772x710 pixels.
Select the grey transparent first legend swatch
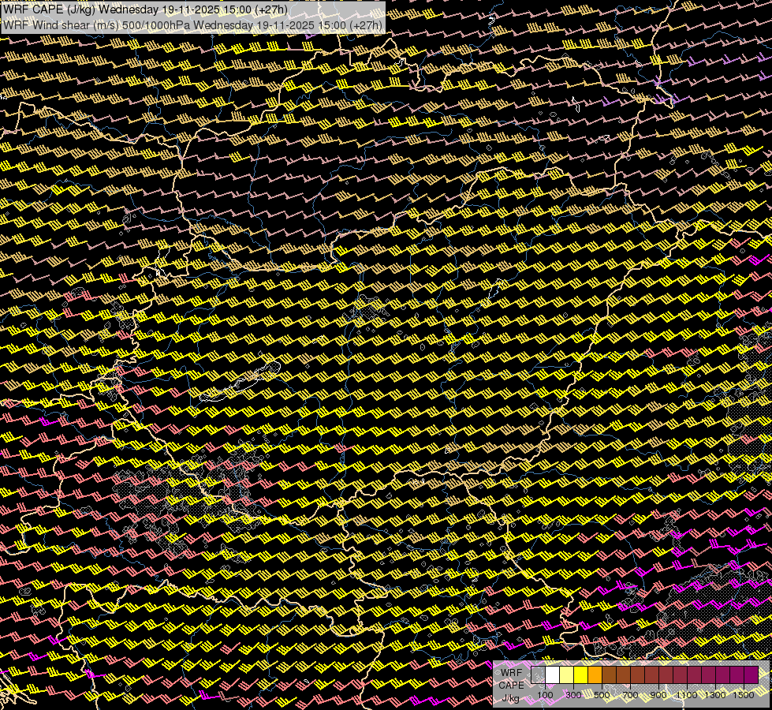538,675
